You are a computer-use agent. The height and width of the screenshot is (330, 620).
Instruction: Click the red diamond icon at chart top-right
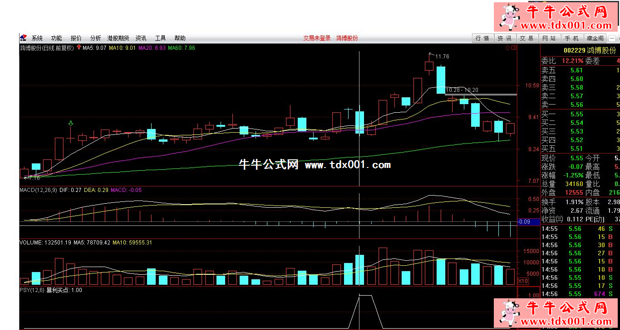pyautogui.click(x=507, y=48)
